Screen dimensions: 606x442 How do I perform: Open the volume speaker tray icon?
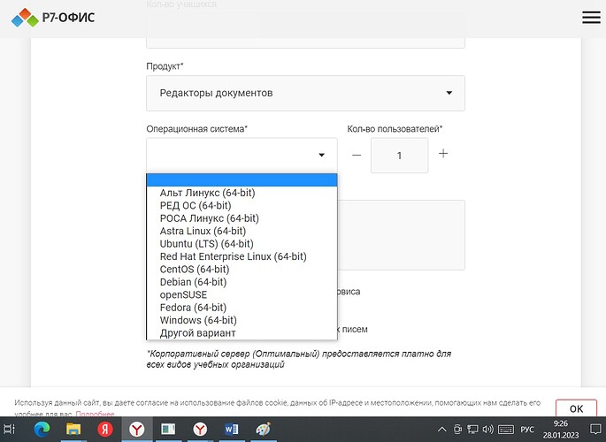coord(487,429)
